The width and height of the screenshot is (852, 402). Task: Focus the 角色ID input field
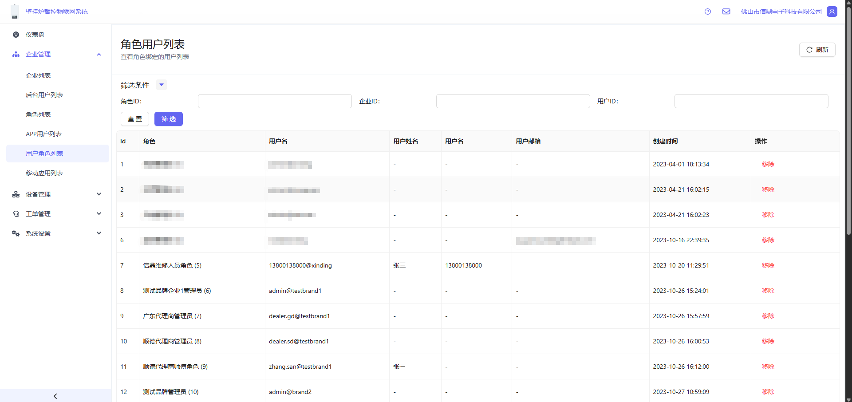coord(275,101)
